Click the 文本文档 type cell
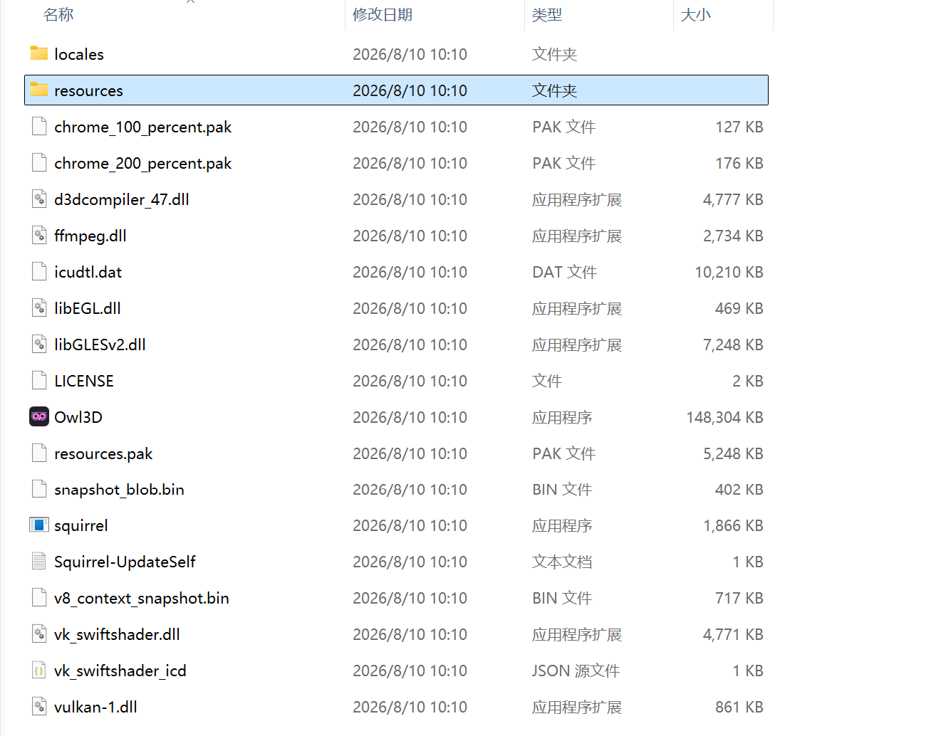 coord(562,562)
